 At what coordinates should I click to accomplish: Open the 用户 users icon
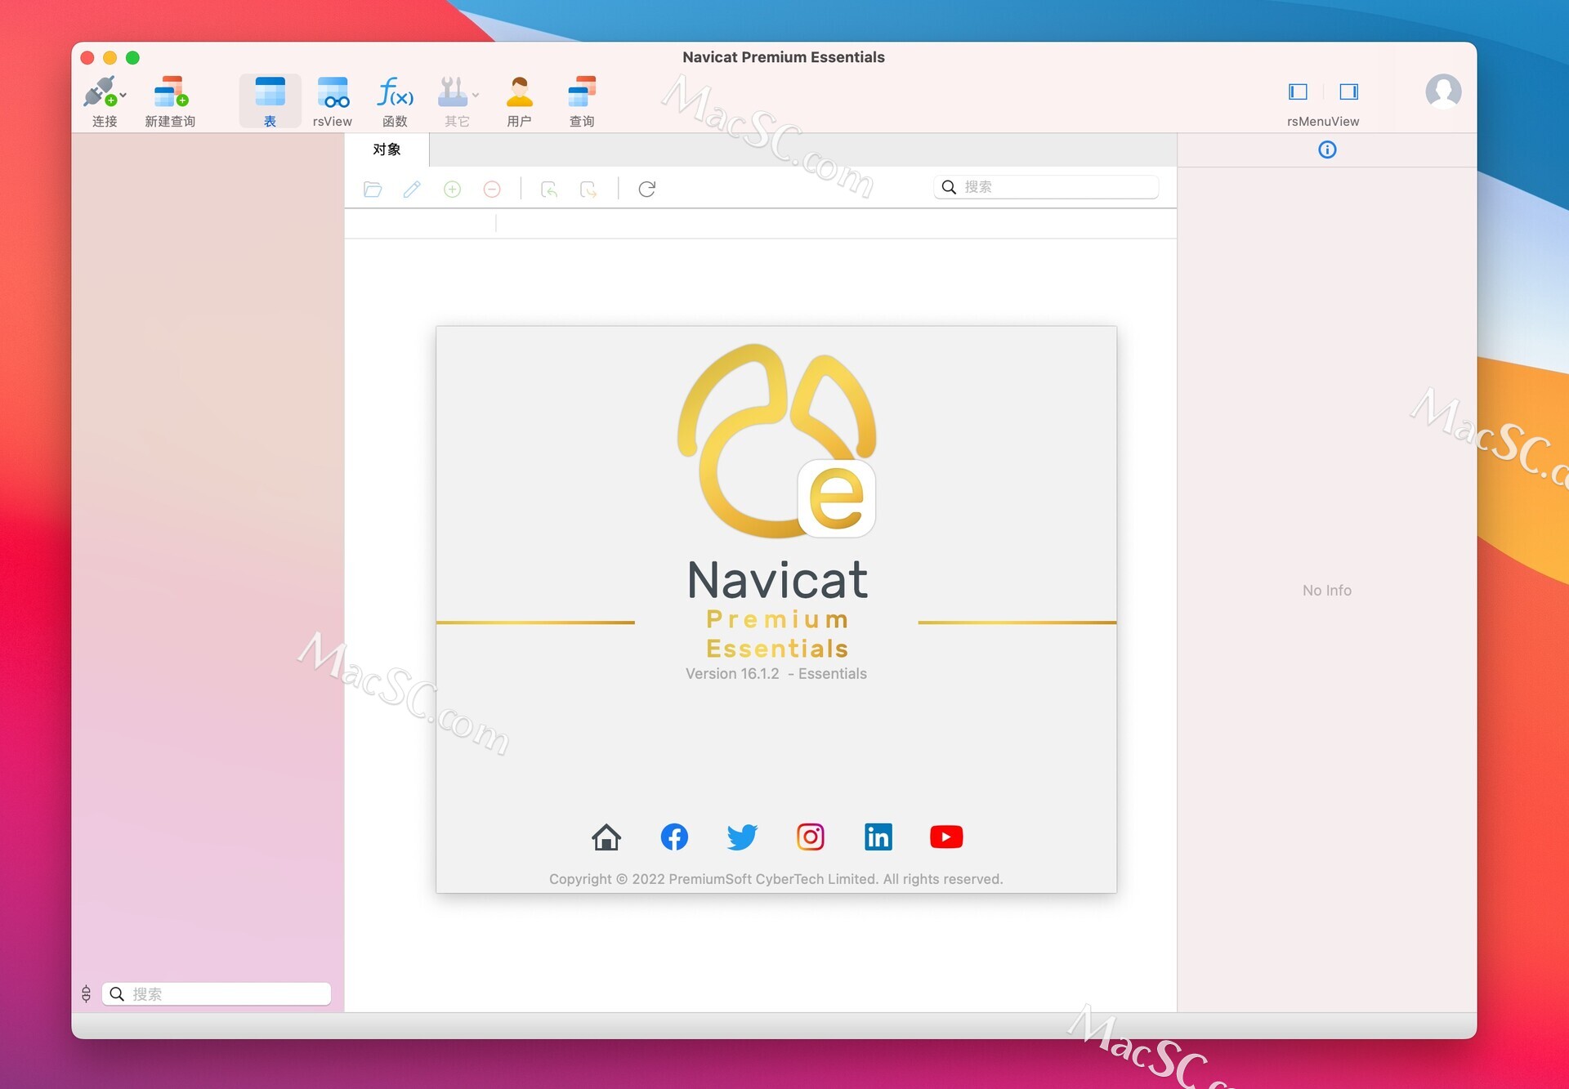click(519, 91)
